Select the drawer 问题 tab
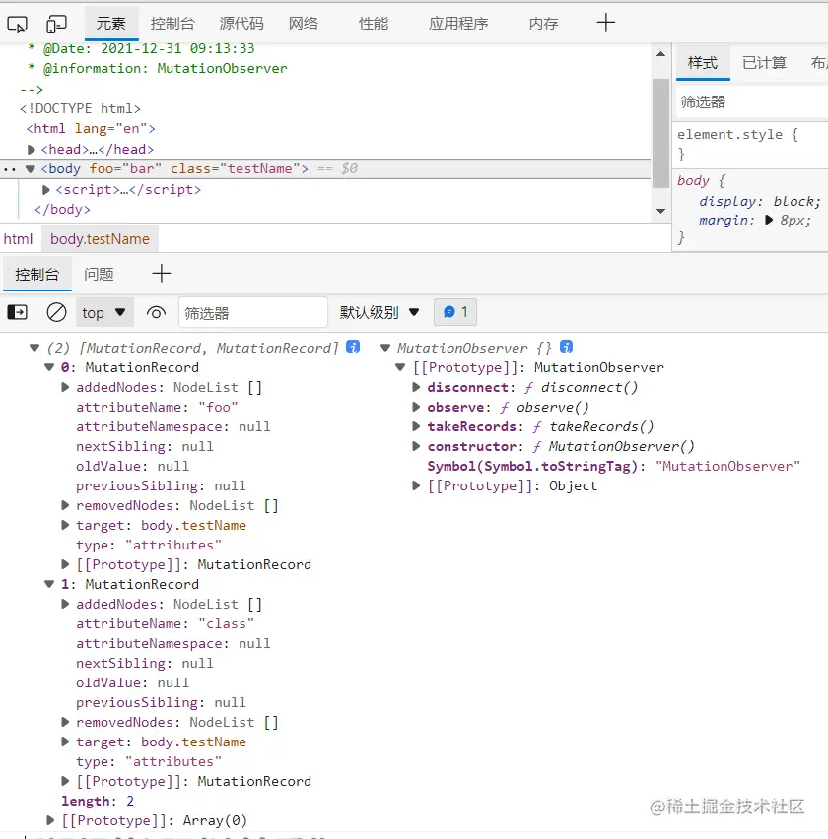 (100, 275)
